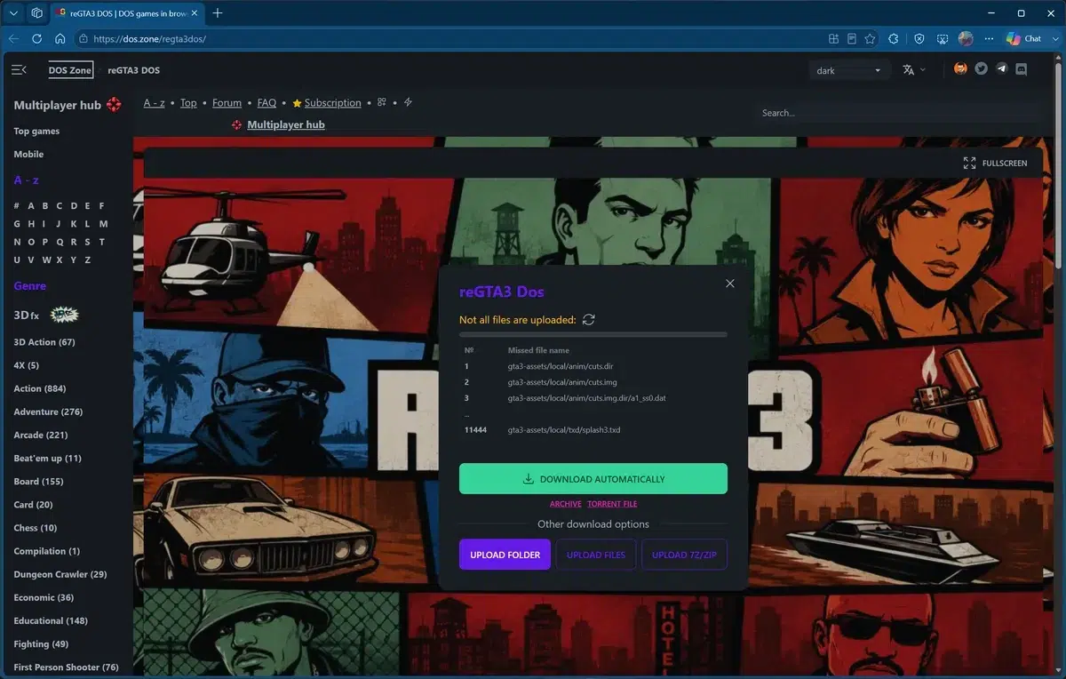Open the A - z link in top nav

coord(154,103)
